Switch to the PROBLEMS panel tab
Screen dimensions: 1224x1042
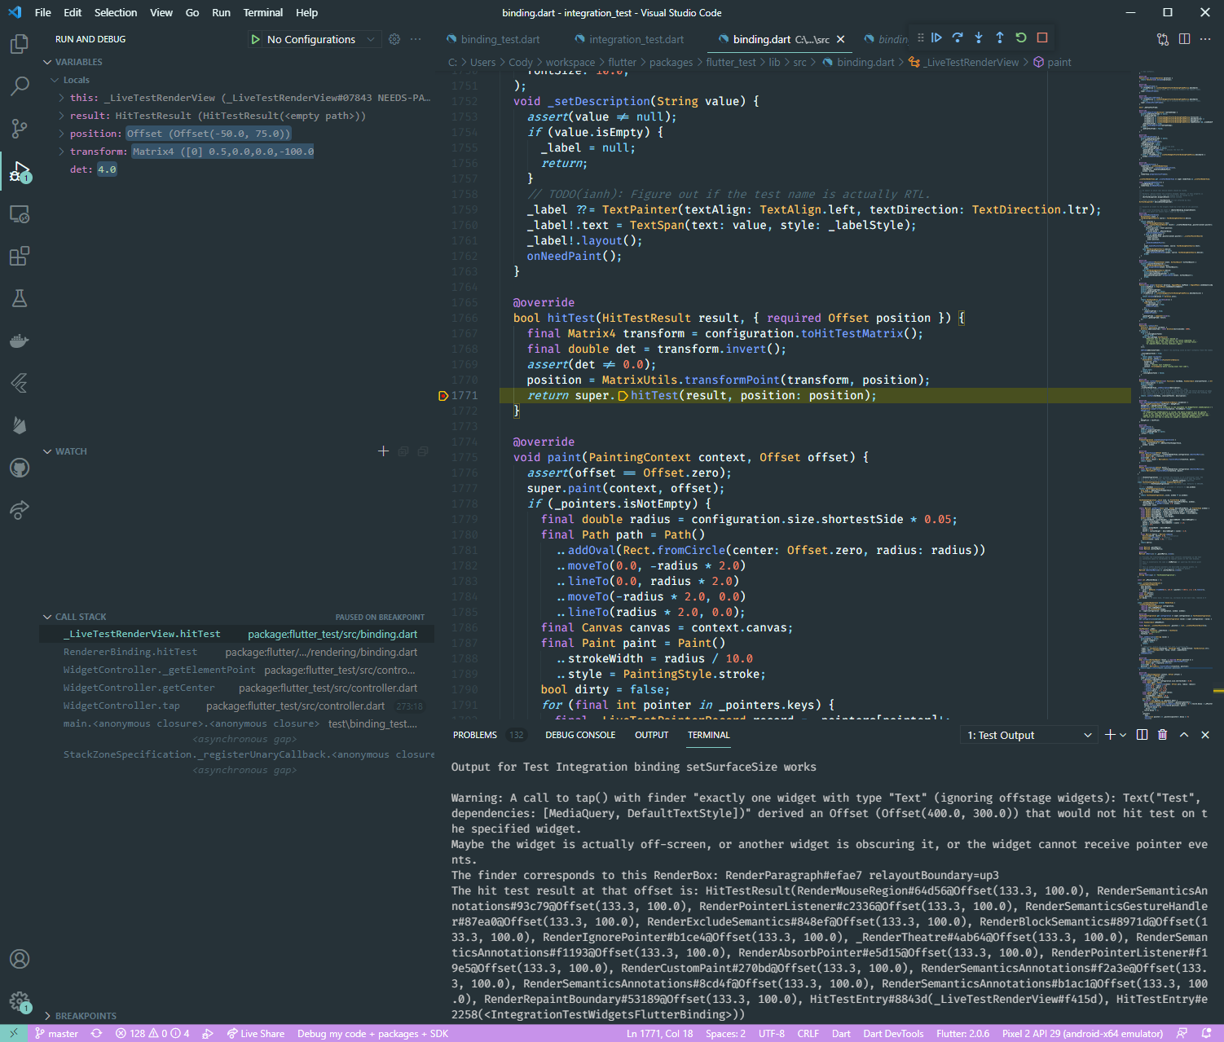[475, 735]
